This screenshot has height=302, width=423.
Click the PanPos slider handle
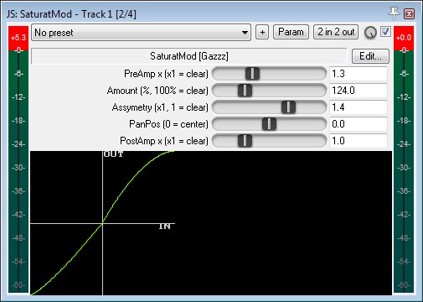pos(269,124)
